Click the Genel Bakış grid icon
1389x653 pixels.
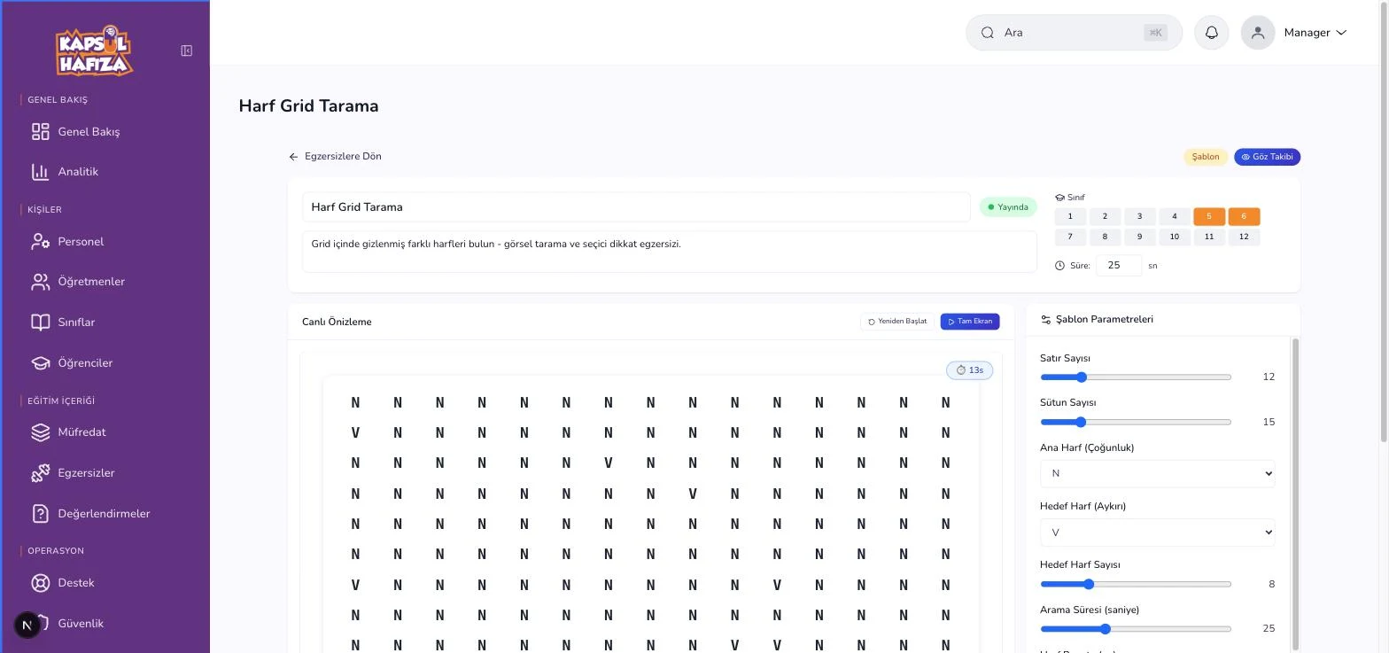40,131
